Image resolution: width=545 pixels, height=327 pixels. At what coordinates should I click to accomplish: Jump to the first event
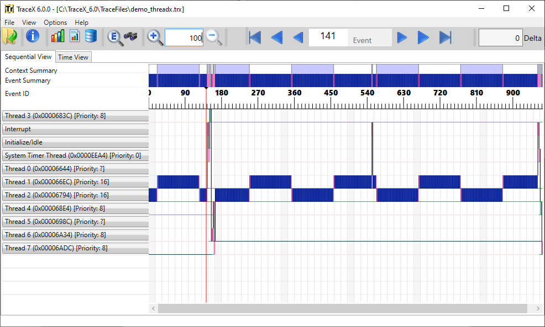pyautogui.click(x=255, y=37)
